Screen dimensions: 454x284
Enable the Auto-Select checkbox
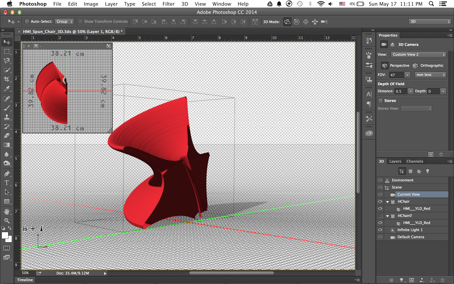pyautogui.click(x=27, y=22)
